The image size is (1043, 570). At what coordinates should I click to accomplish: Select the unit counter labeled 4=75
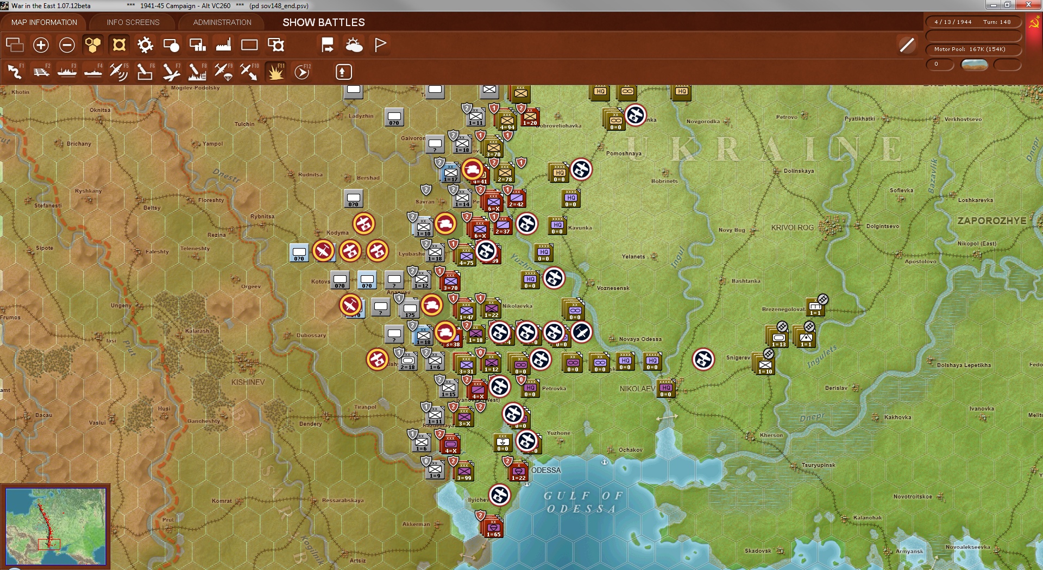466,256
